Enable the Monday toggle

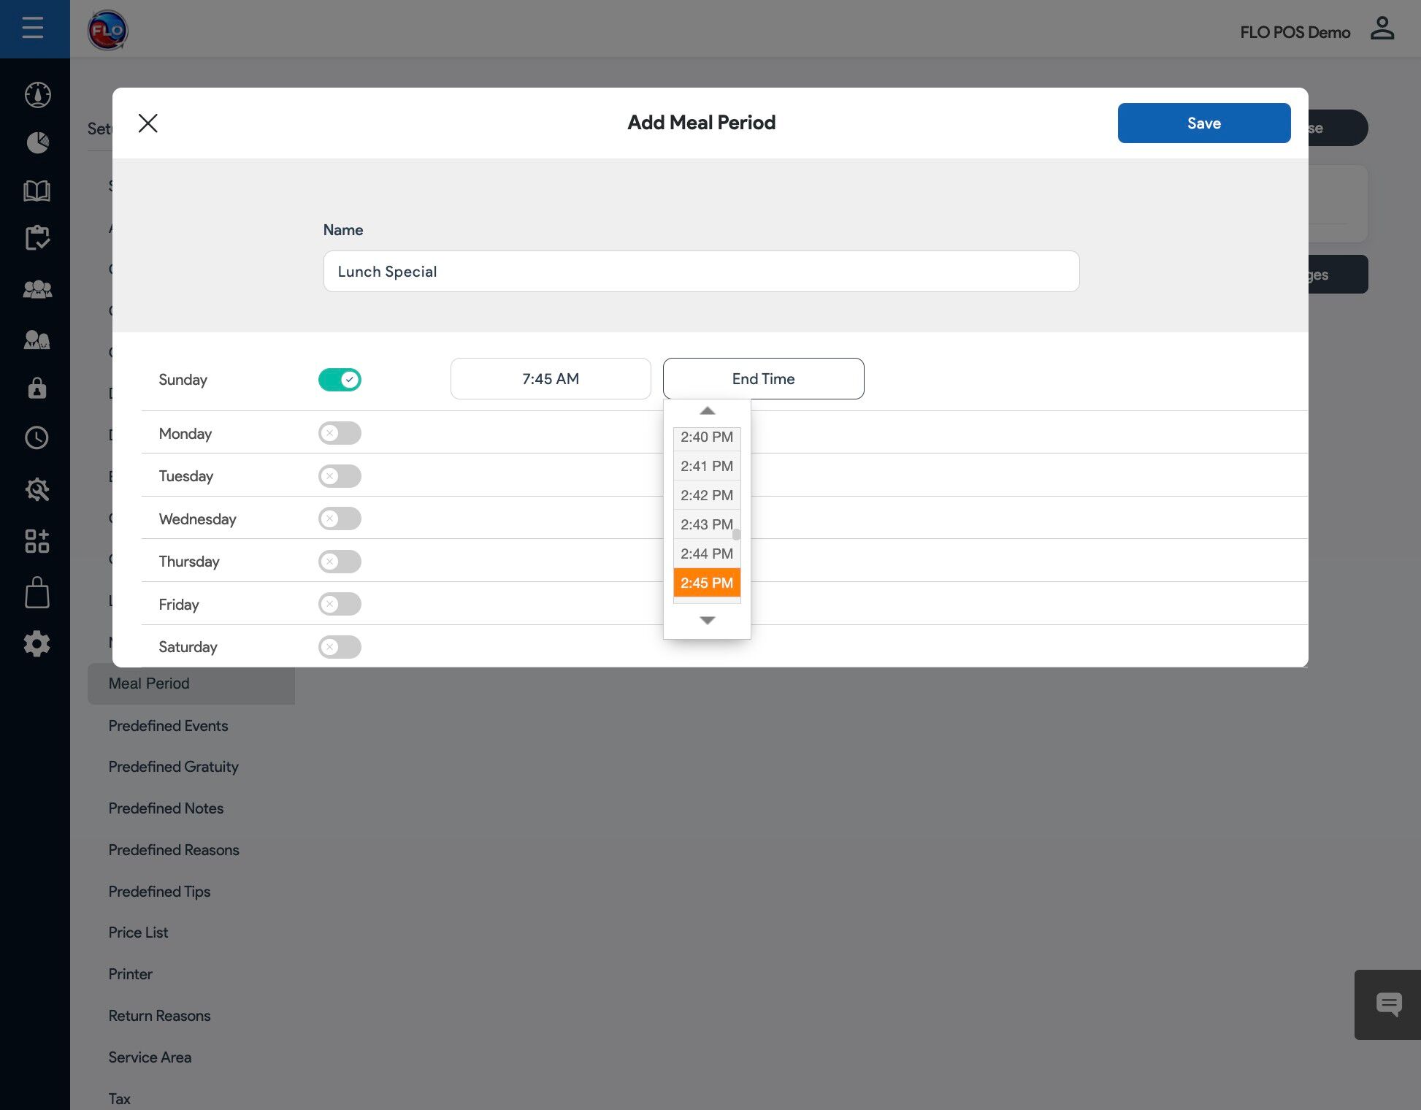pyautogui.click(x=340, y=433)
